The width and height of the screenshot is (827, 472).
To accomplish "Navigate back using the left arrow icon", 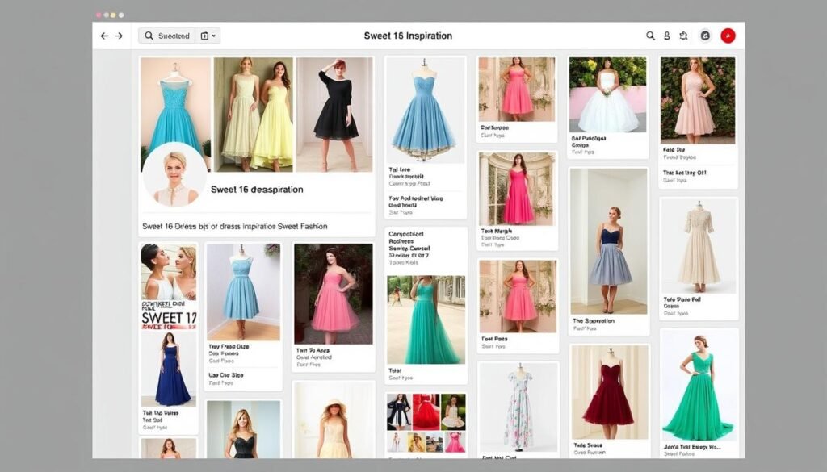I will coord(105,36).
